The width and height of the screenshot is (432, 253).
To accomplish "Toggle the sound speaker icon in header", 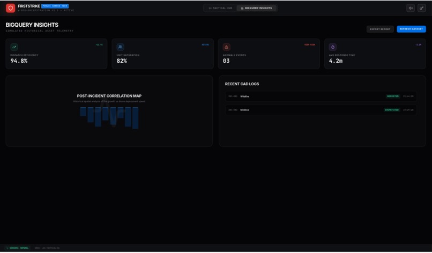I will coord(411,8).
